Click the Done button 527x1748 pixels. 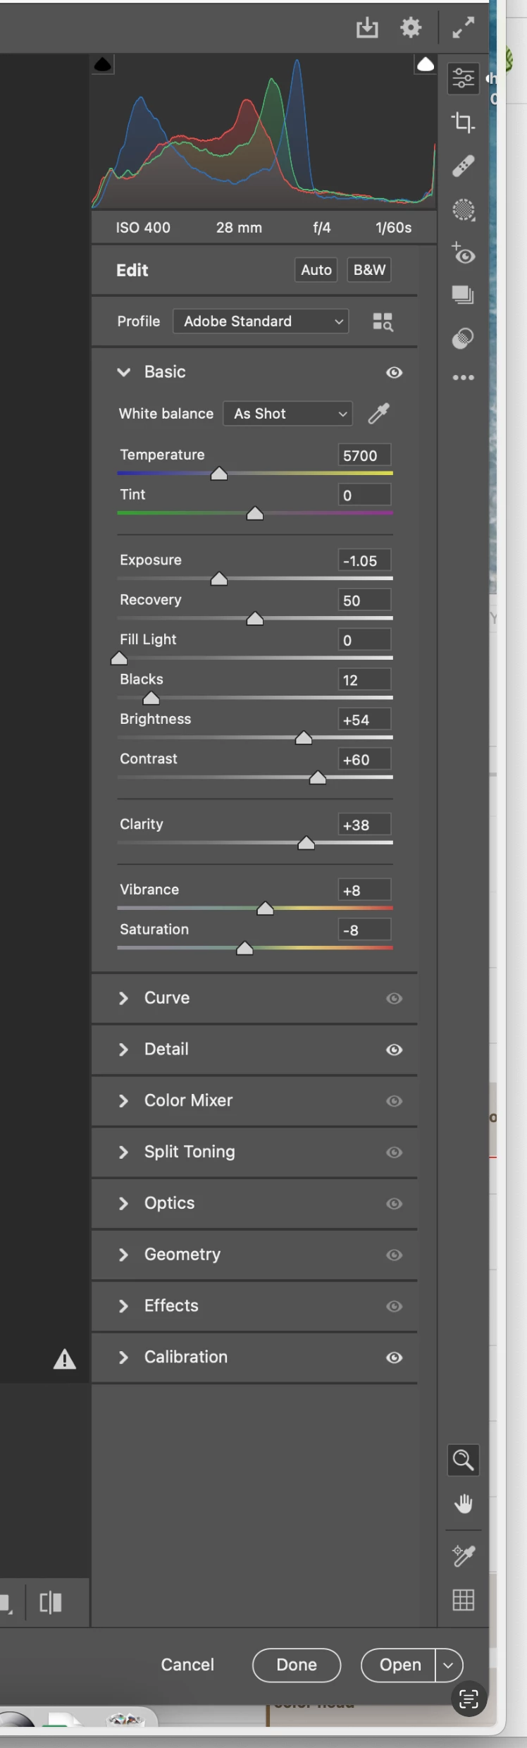pyautogui.click(x=297, y=1665)
